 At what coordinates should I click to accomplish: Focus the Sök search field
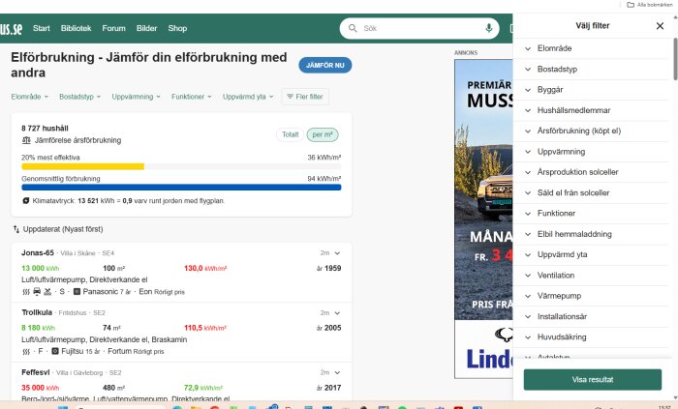(421, 28)
